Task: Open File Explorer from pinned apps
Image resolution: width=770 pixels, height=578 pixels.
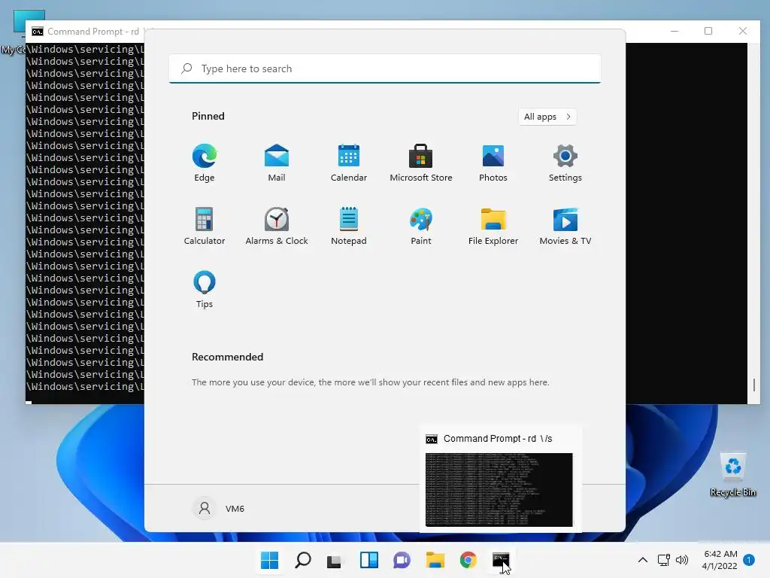Action: [493, 226]
